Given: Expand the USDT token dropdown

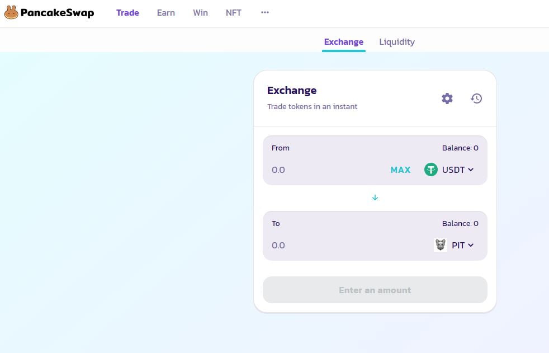Looking at the screenshot, I should [458, 170].
